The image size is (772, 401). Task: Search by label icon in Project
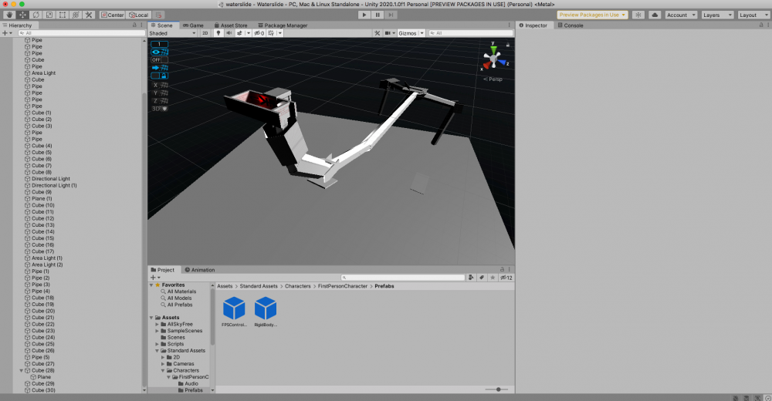pyautogui.click(x=482, y=278)
